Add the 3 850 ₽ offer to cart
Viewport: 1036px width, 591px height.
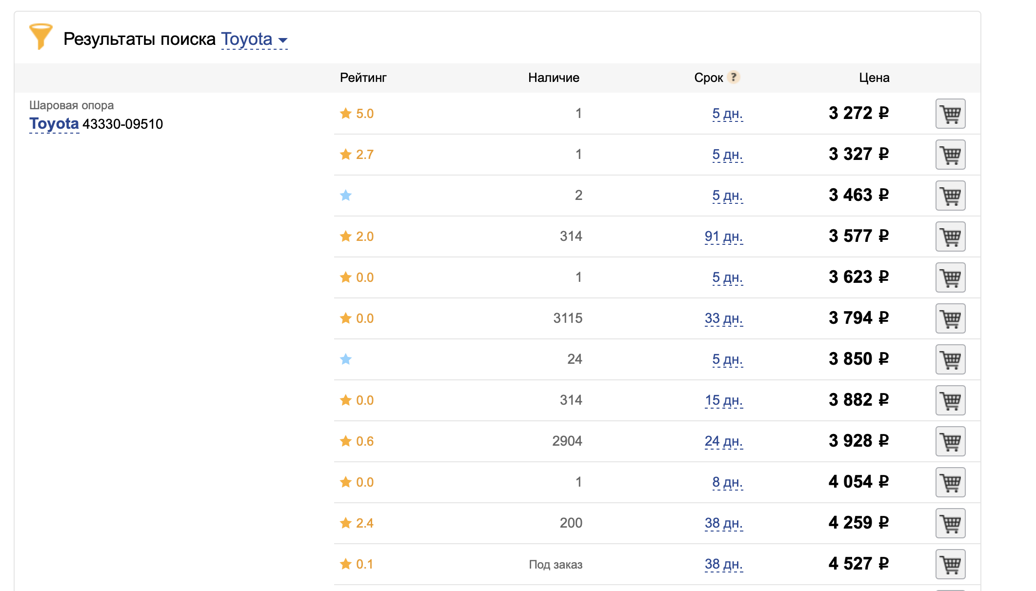[950, 359]
